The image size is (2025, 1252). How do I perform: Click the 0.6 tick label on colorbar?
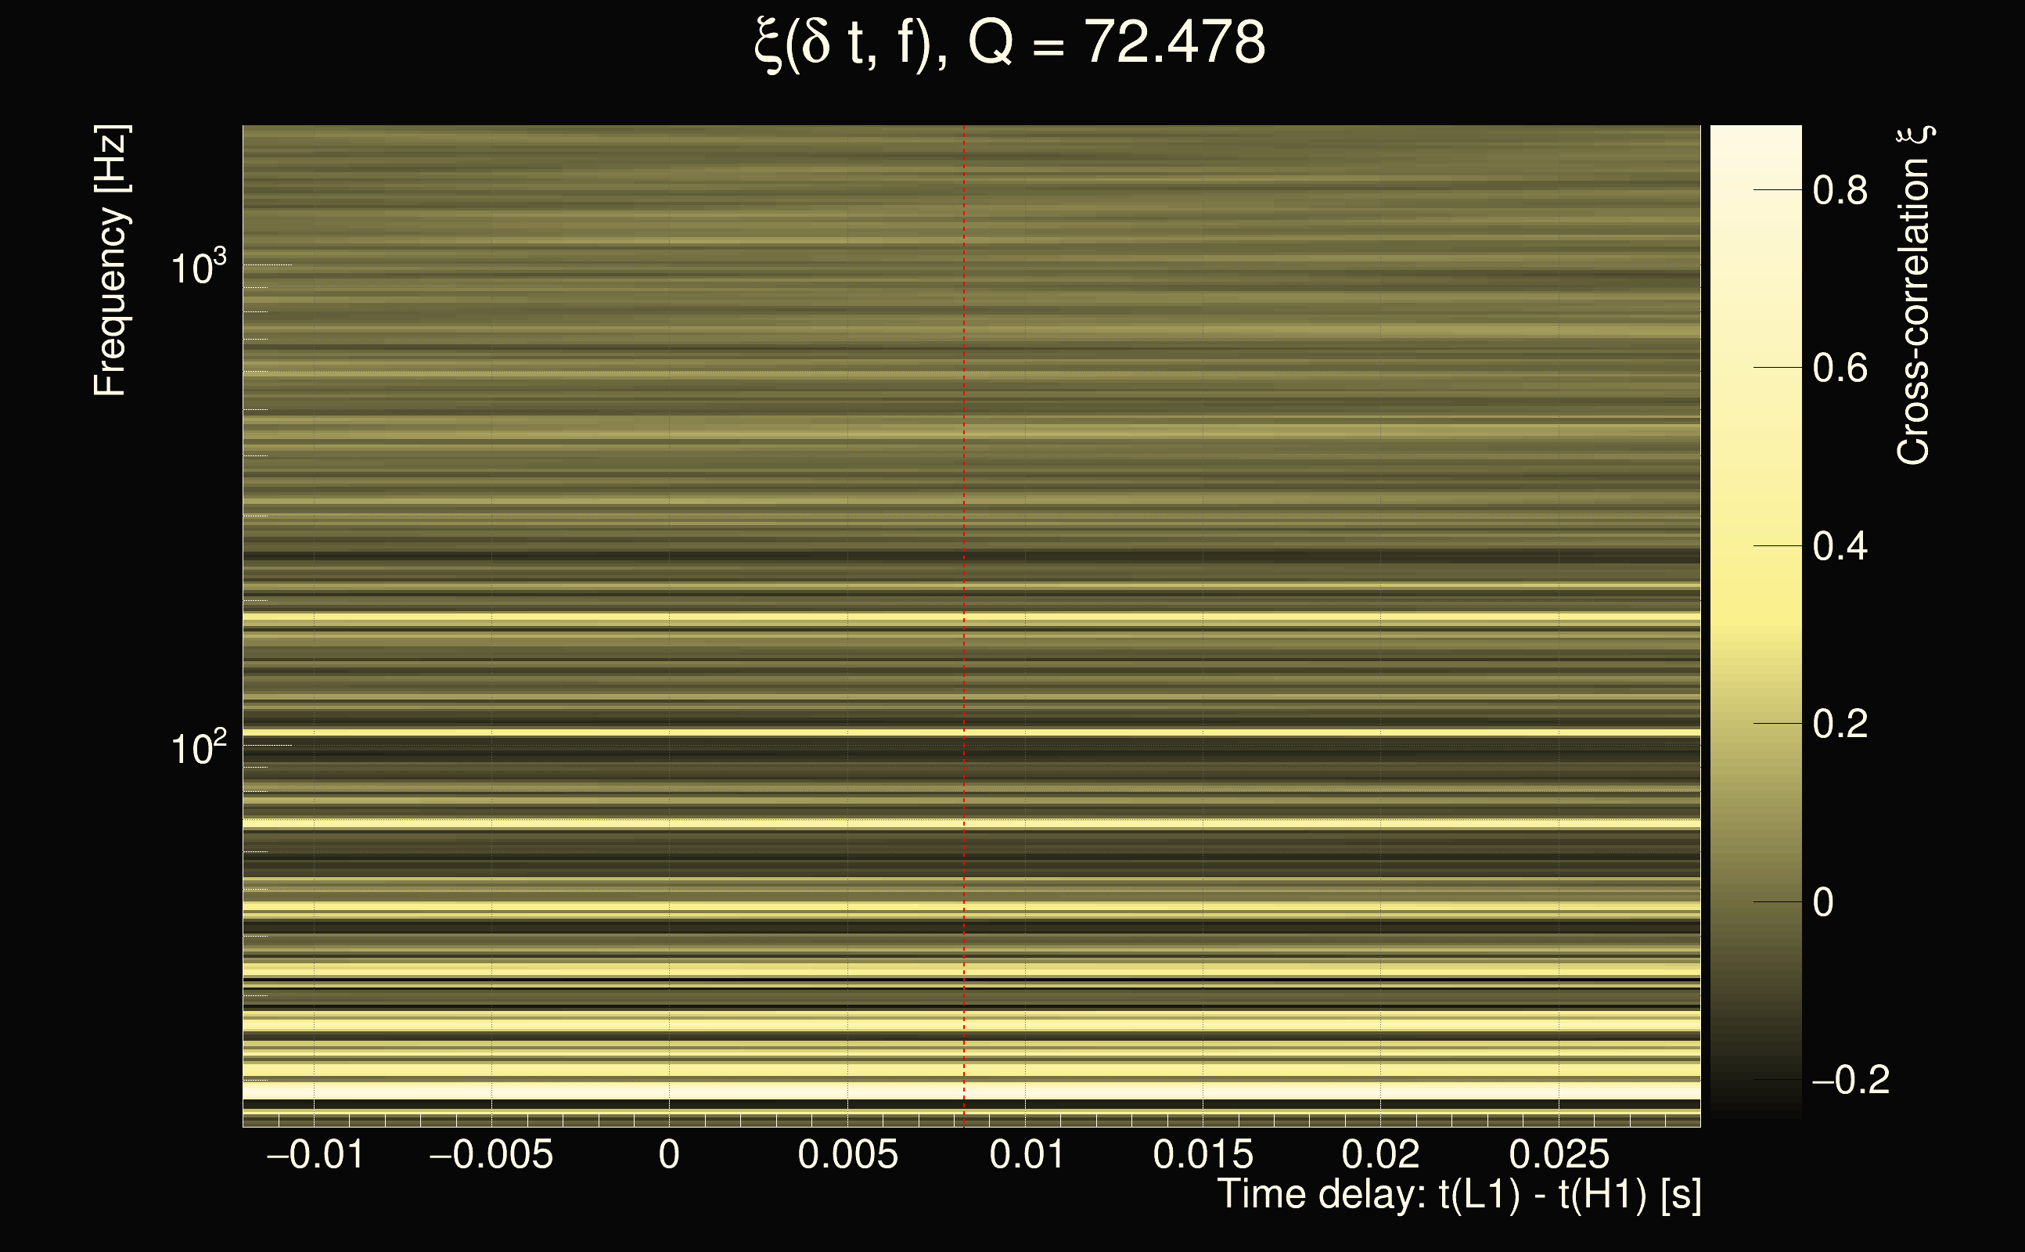[1840, 368]
